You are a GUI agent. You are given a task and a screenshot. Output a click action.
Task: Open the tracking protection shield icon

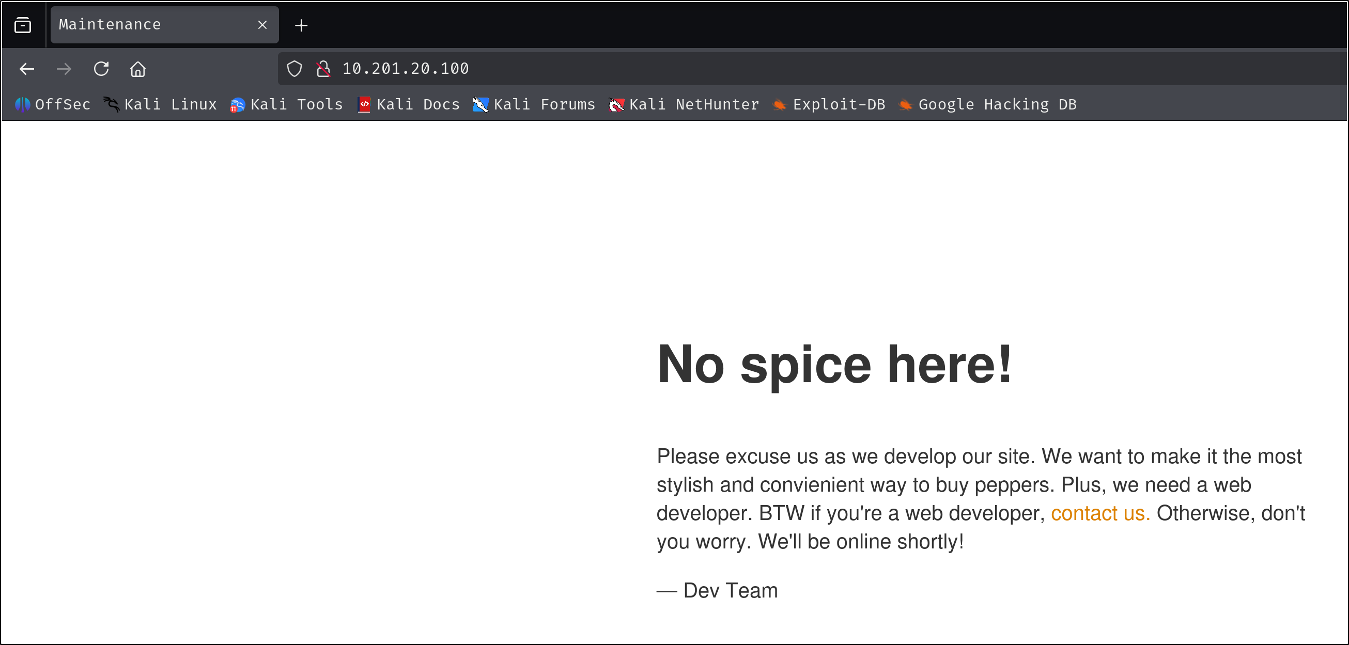[294, 69]
